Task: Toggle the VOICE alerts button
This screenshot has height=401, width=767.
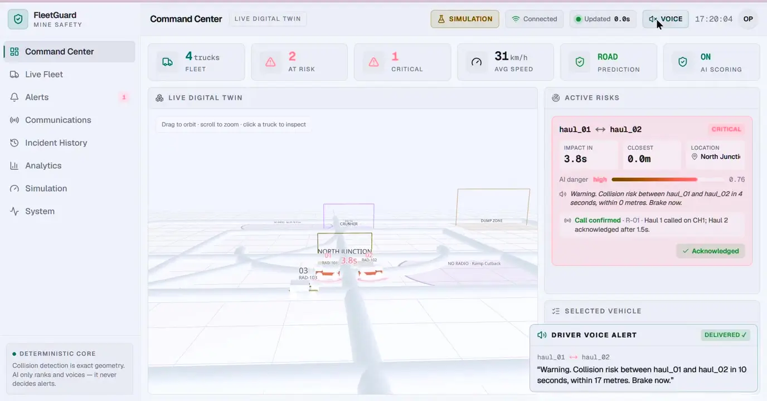Action: click(x=666, y=19)
